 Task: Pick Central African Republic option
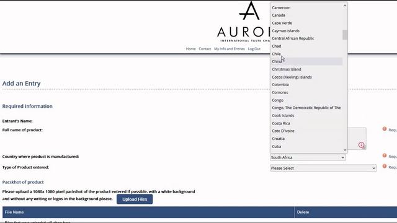point(306,38)
